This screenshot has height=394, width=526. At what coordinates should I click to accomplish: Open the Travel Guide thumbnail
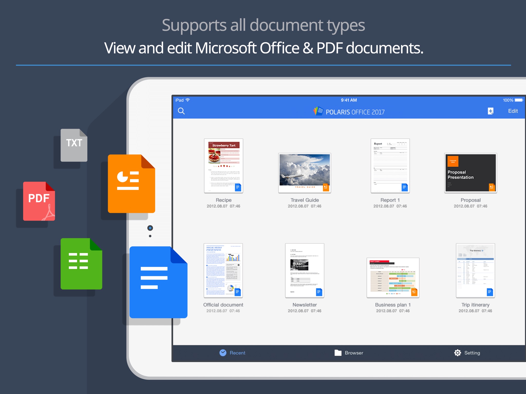(x=305, y=173)
